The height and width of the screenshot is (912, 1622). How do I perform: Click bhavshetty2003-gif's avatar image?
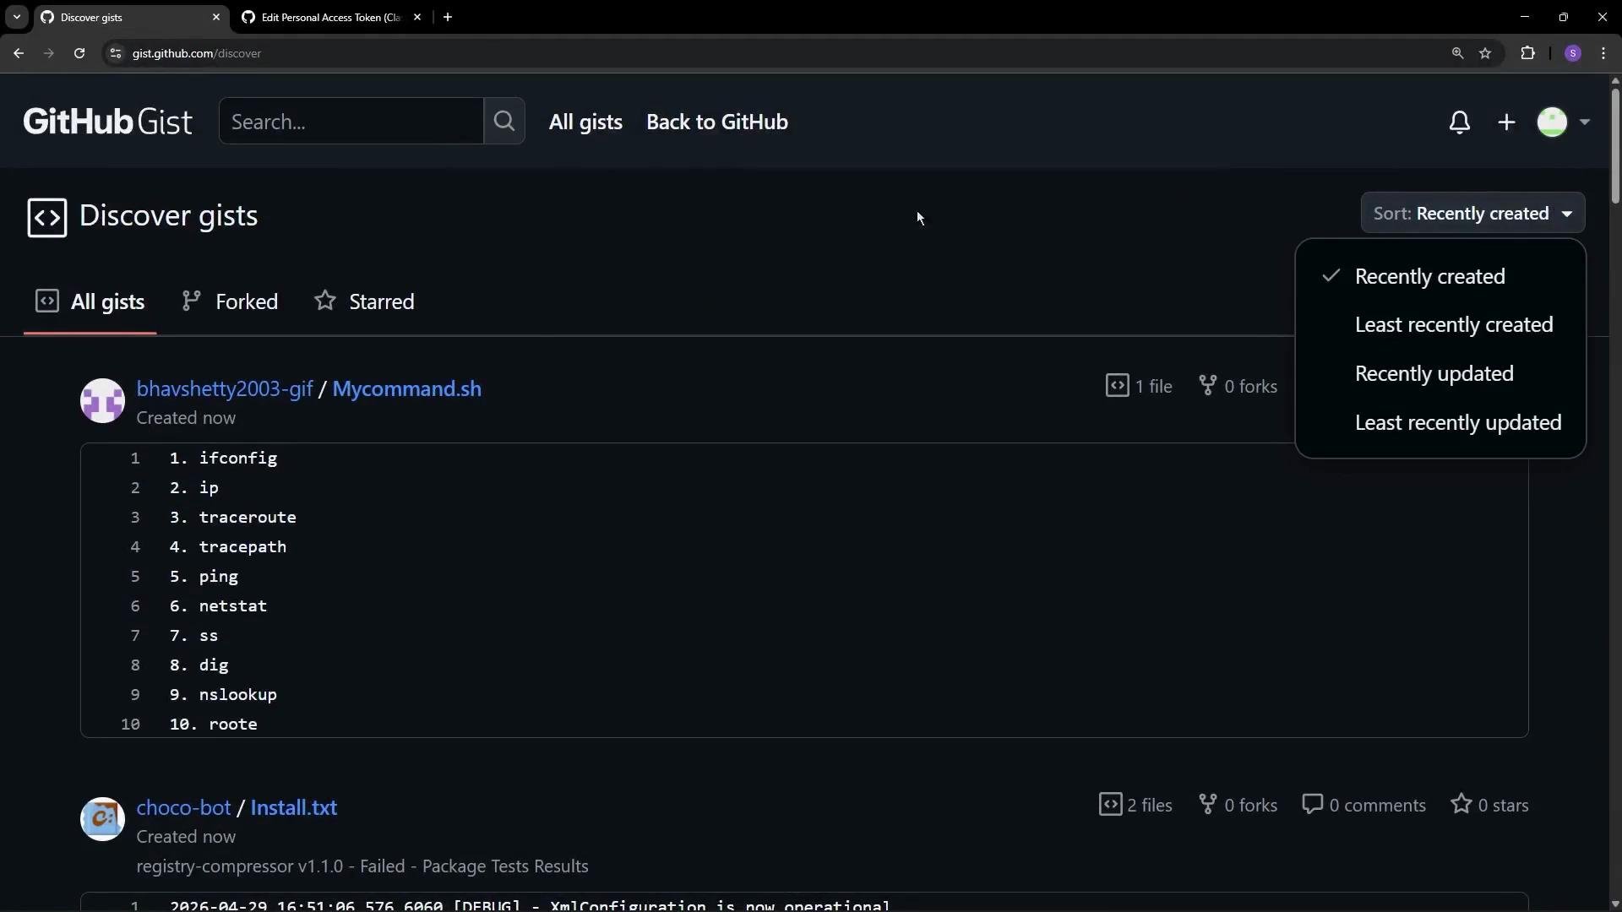click(x=103, y=400)
